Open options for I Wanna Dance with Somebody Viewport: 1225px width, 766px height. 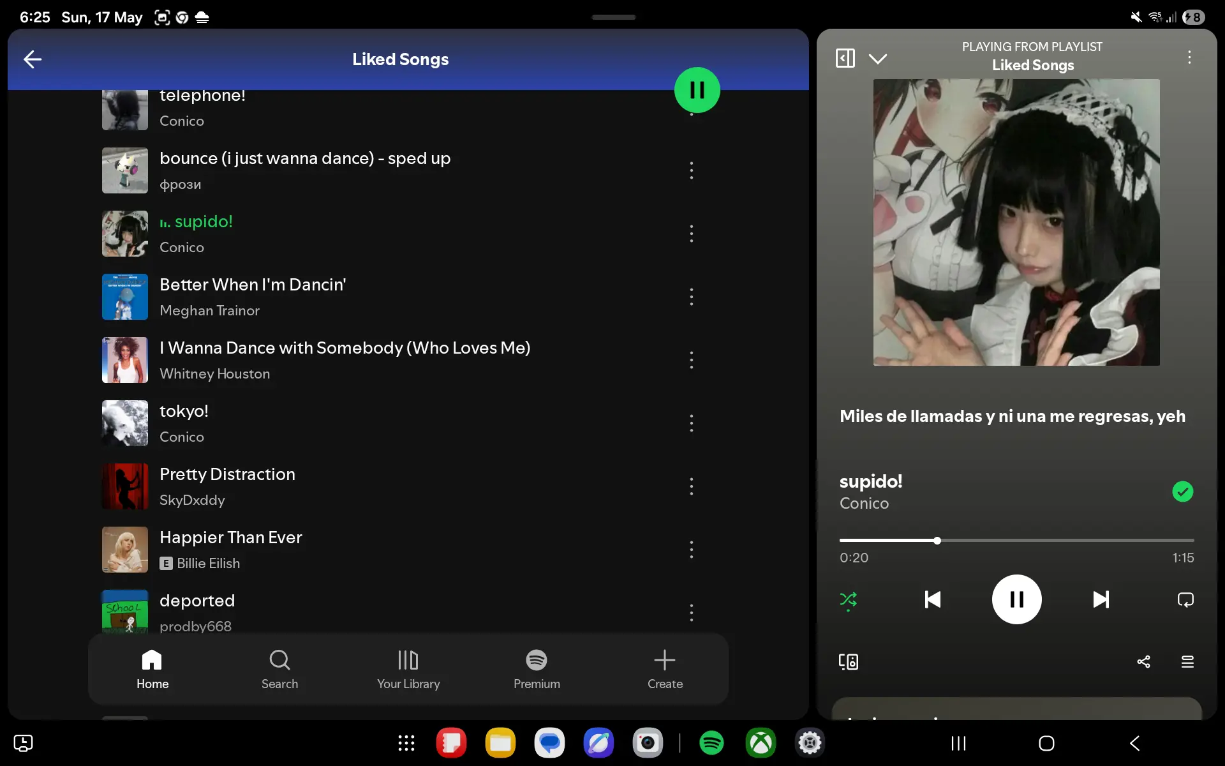pos(691,360)
